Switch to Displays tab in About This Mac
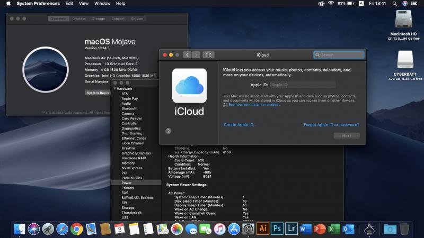Viewport: 424px width, 238px height. 79,19
